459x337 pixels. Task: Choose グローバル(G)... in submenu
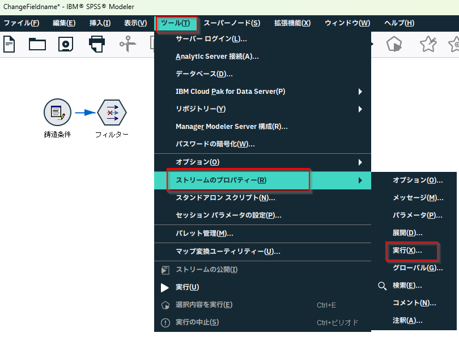point(414,268)
